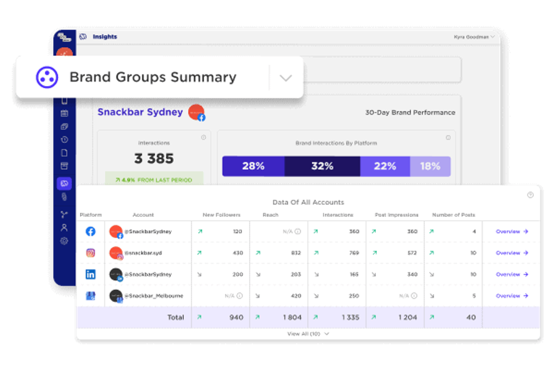Image resolution: width=554 pixels, height=370 pixels.
Task: Click the Total followers value 940
Action: (x=236, y=317)
